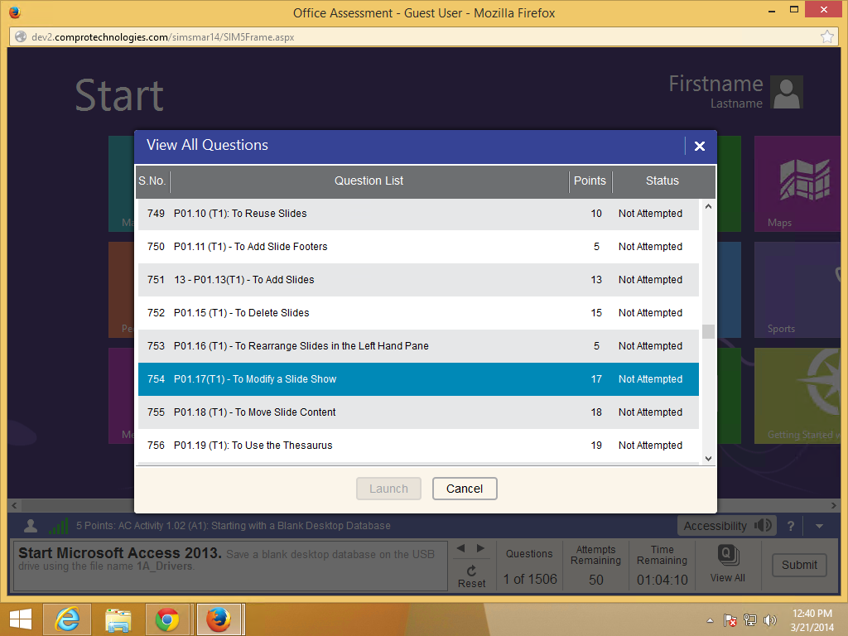Select question 750 To Add Slide Footers
848x636 pixels.
pyautogui.click(x=418, y=247)
